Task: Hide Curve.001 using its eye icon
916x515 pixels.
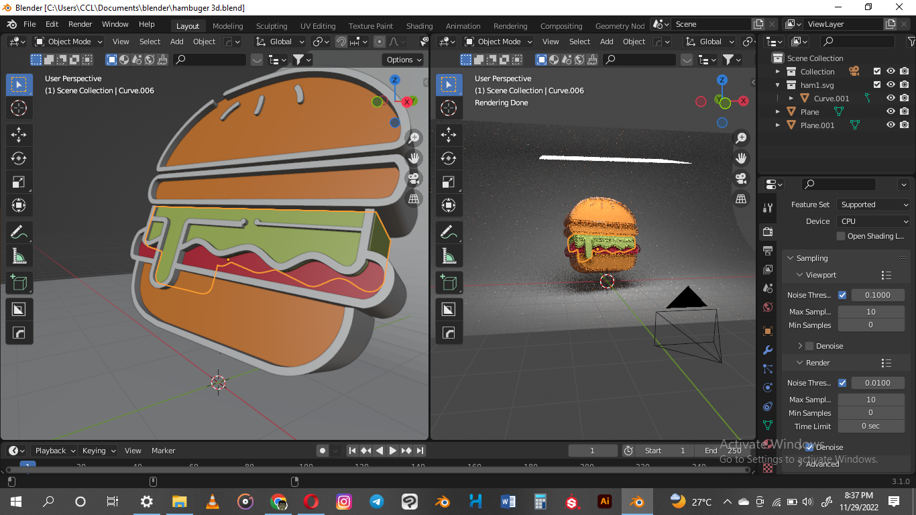Action: point(891,98)
